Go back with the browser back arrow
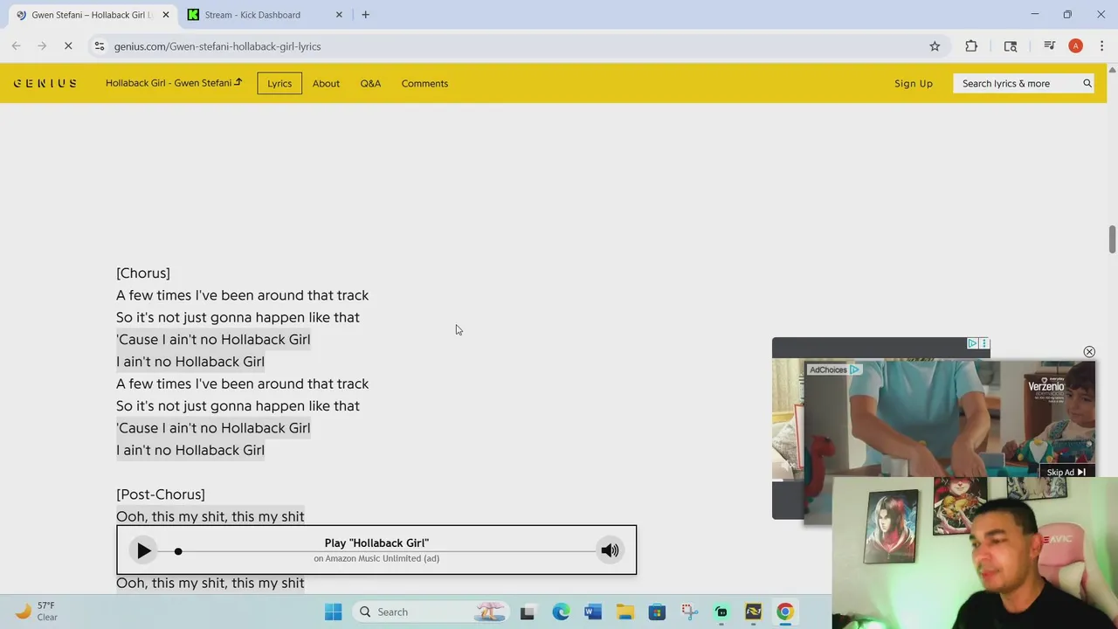This screenshot has width=1118, height=629. (16, 46)
